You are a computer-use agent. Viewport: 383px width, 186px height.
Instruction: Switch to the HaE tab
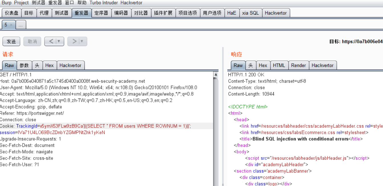coord(232,13)
